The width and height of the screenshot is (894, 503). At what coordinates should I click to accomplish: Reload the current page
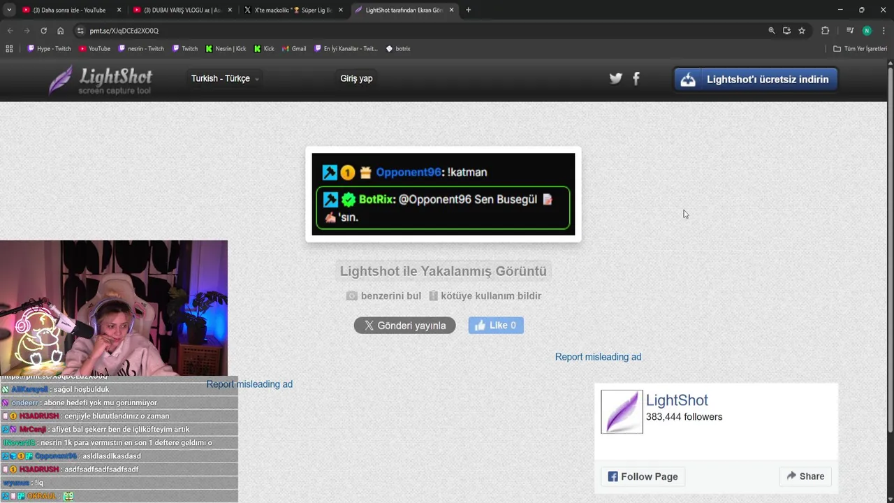43,31
